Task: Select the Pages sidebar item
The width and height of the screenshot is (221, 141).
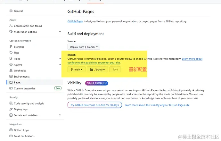Action: (35, 82)
